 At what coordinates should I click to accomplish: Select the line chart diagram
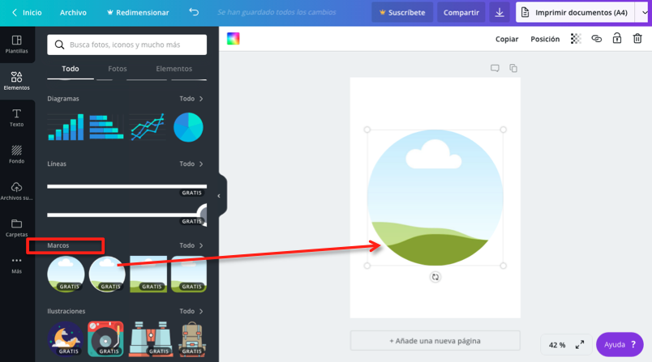pos(148,127)
